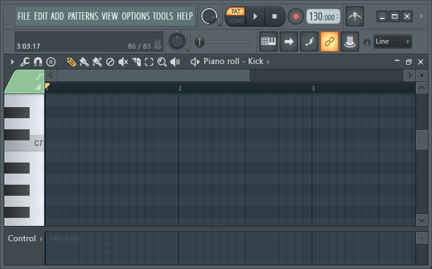Image resolution: width=432 pixels, height=269 pixels.
Task: Click the vertical scrollbar thumb
Action: point(422,140)
